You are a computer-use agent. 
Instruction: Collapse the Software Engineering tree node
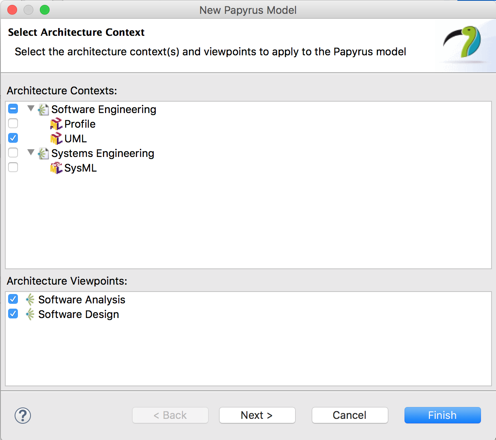[x=31, y=109]
